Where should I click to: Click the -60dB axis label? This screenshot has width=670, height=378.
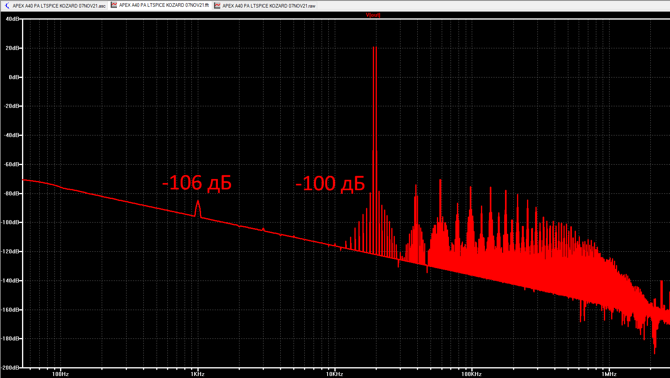click(x=11, y=164)
